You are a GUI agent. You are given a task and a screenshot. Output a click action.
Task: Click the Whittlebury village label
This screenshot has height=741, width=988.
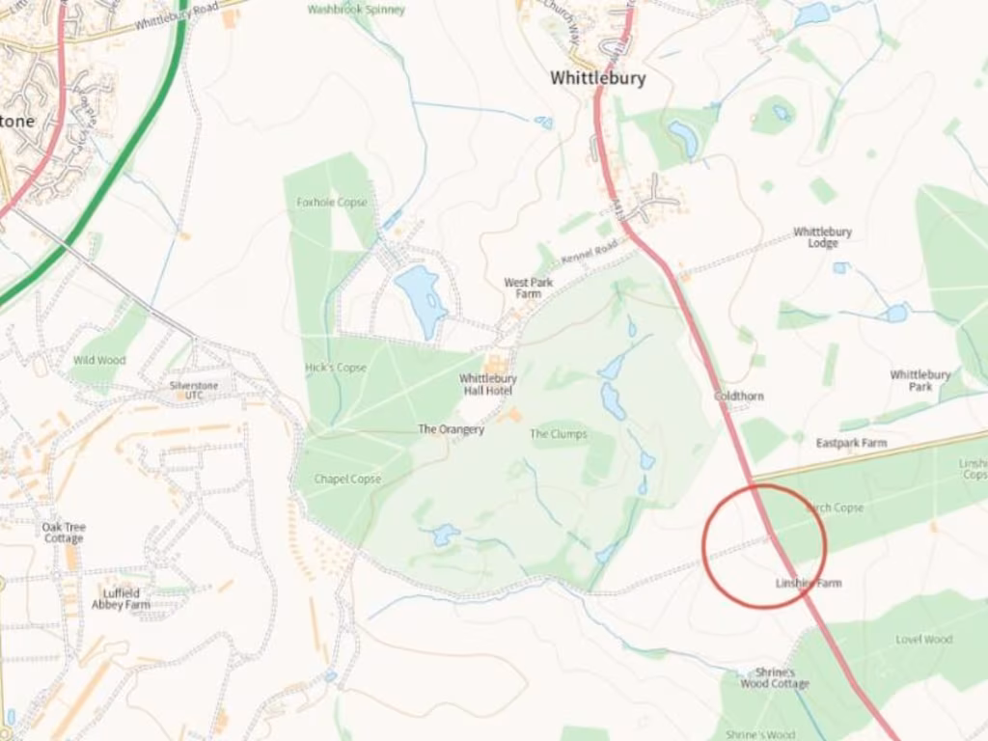pyautogui.click(x=598, y=78)
